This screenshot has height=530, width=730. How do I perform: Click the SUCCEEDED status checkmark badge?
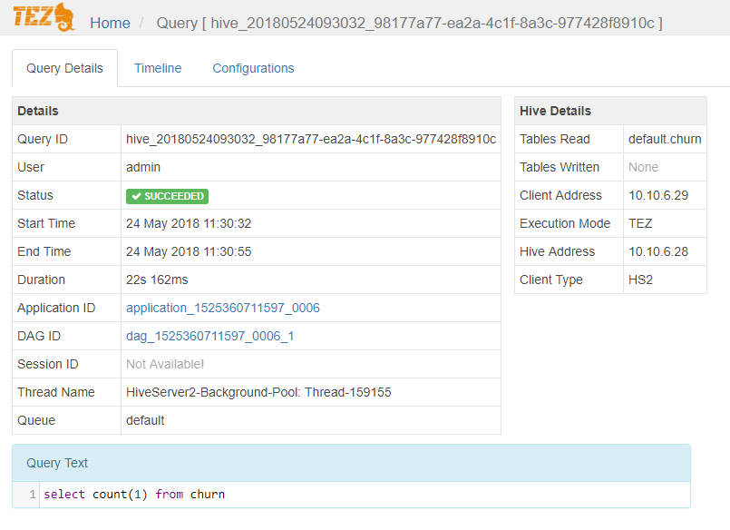(x=167, y=196)
